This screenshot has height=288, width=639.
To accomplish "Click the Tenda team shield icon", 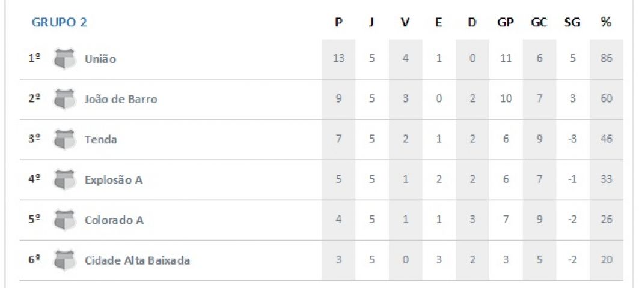I will coord(65,140).
